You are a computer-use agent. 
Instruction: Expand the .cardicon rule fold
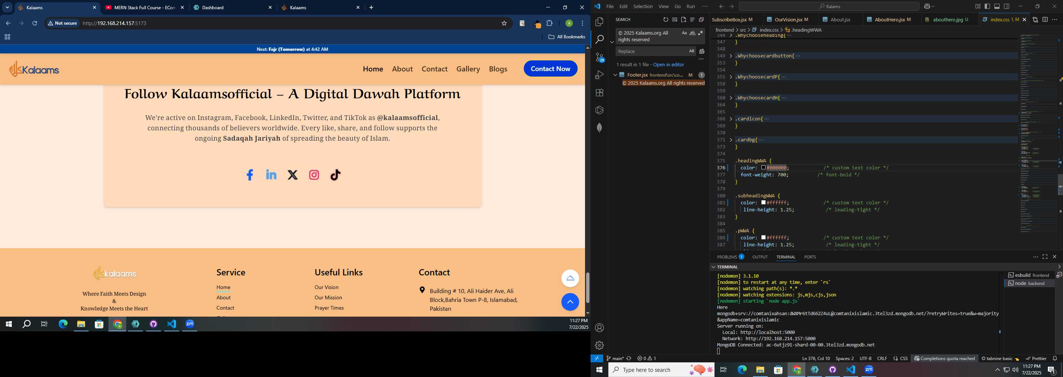point(731,119)
